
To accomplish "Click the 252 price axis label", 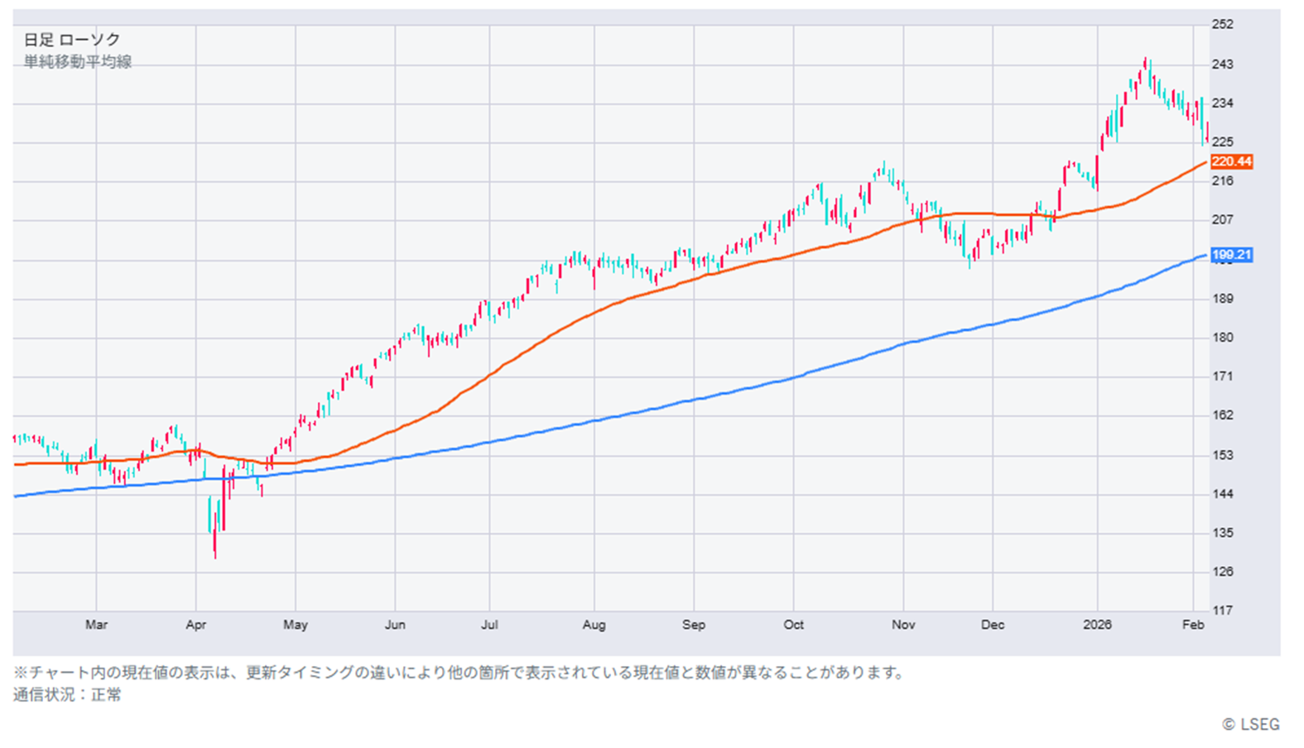I will (x=1222, y=25).
